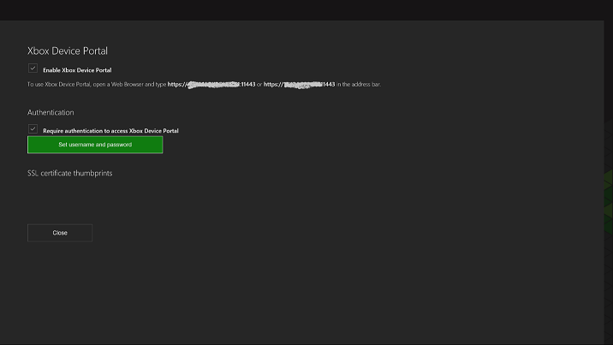Uncheck Enable Xbox Device Portal checkbox

pyautogui.click(x=33, y=68)
